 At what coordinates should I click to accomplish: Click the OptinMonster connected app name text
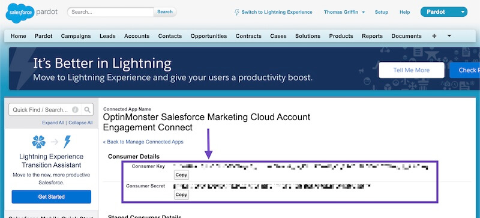click(206, 122)
